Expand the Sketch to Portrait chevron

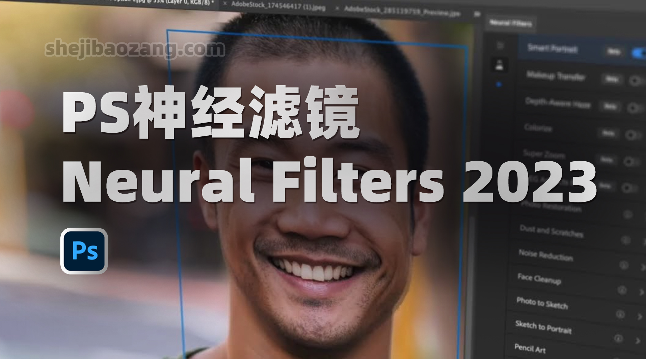pyautogui.click(x=638, y=340)
